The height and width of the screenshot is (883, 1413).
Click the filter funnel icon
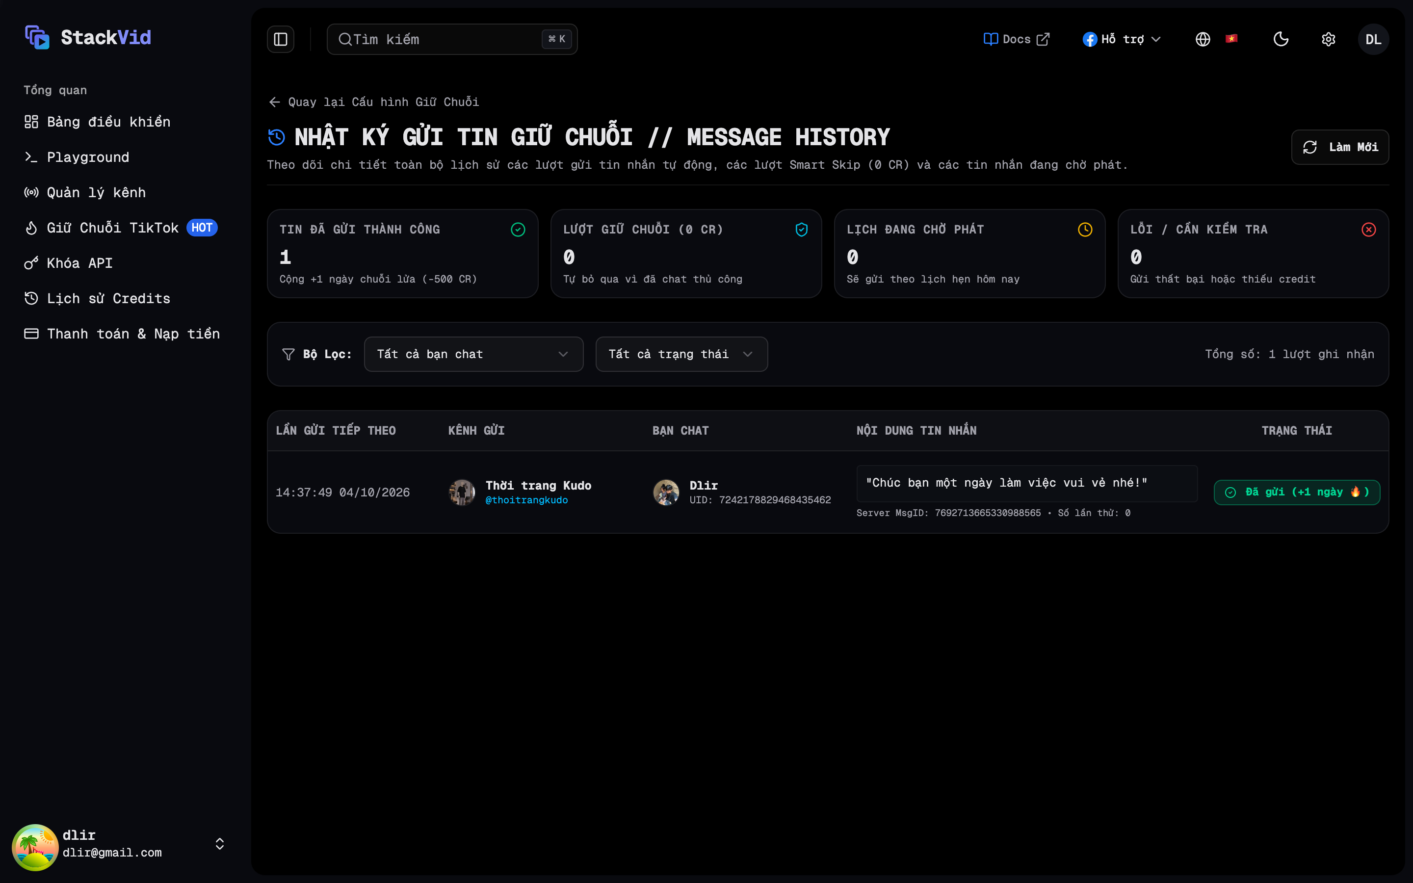[x=288, y=354]
